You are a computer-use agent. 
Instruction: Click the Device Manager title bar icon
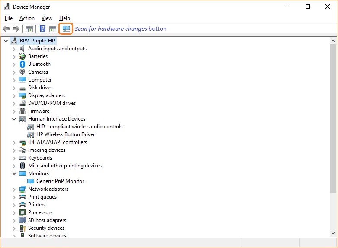(x=7, y=7)
